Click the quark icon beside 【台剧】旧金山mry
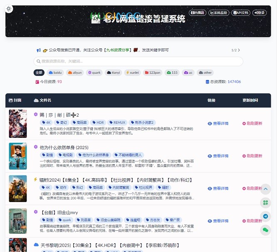Image resolution: width=277 pixels, height=252 pixels. 36,212
